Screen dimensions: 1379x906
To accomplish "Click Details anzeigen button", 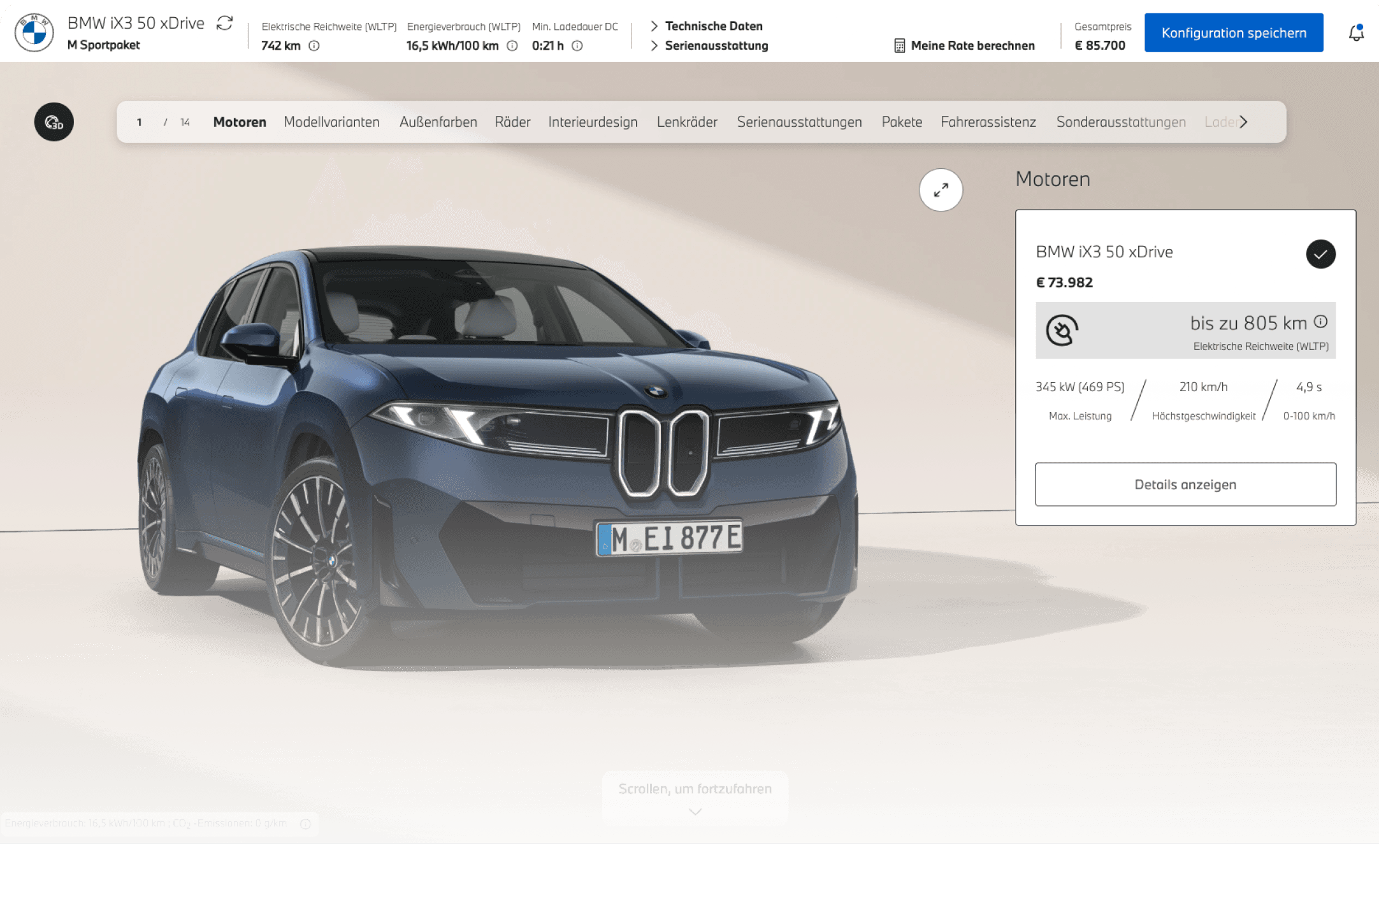I will click(x=1185, y=484).
